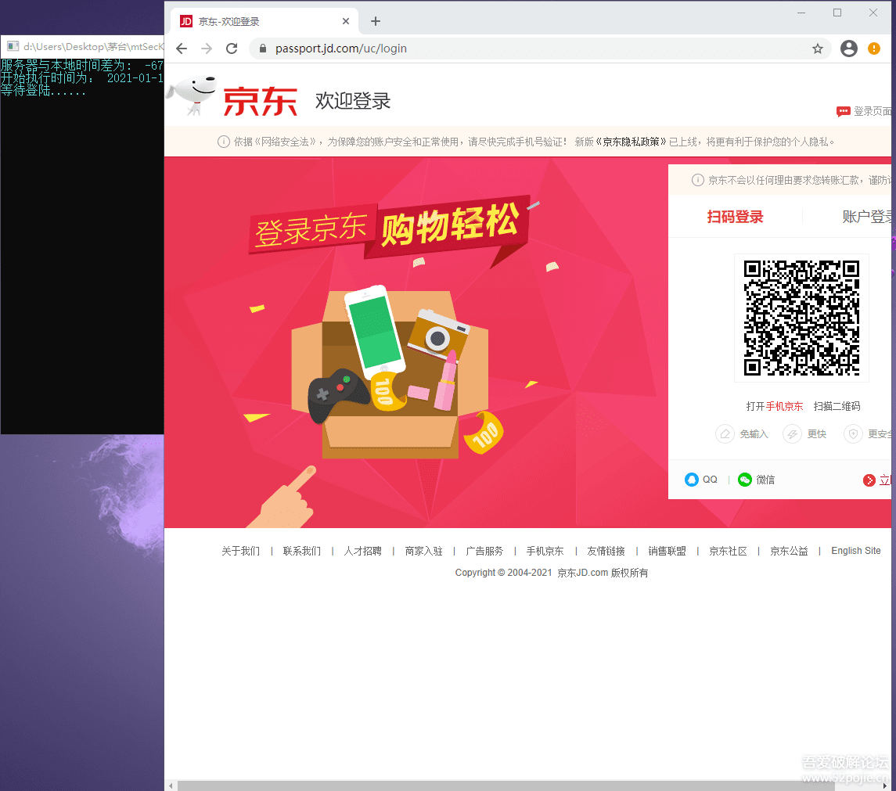Viewport: 896px width, 791px height.
Task: Click the 欢迎登录 heading text
Action: pyautogui.click(x=353, y=101)
